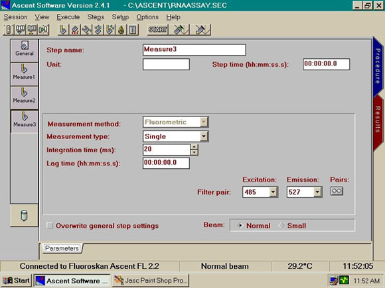Select the Normal beam radio button
The image size is (385, 288).
pyautogui.click(x=240, y=226)
